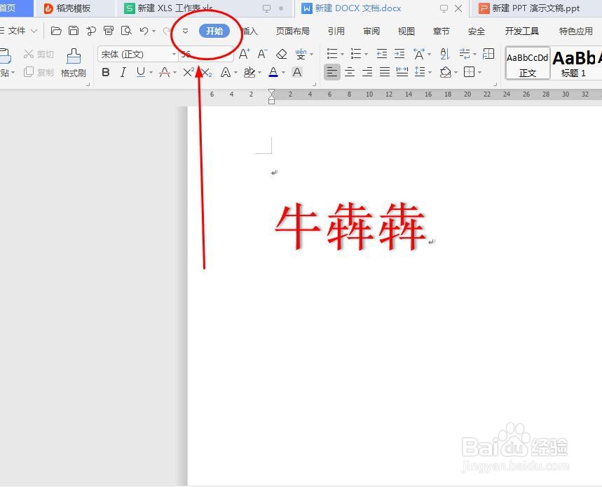Clear formatting with the eraser icon
The width and height of the screenshot is (602, 487).
(283, 53)
